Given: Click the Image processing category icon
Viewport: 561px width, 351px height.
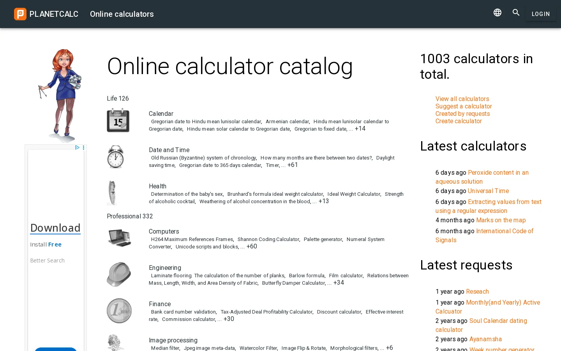Looking at the screenshot, I should pyautogui.click(x=116, y=343).
